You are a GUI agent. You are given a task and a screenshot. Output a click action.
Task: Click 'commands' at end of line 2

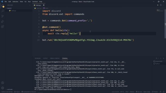79,14
